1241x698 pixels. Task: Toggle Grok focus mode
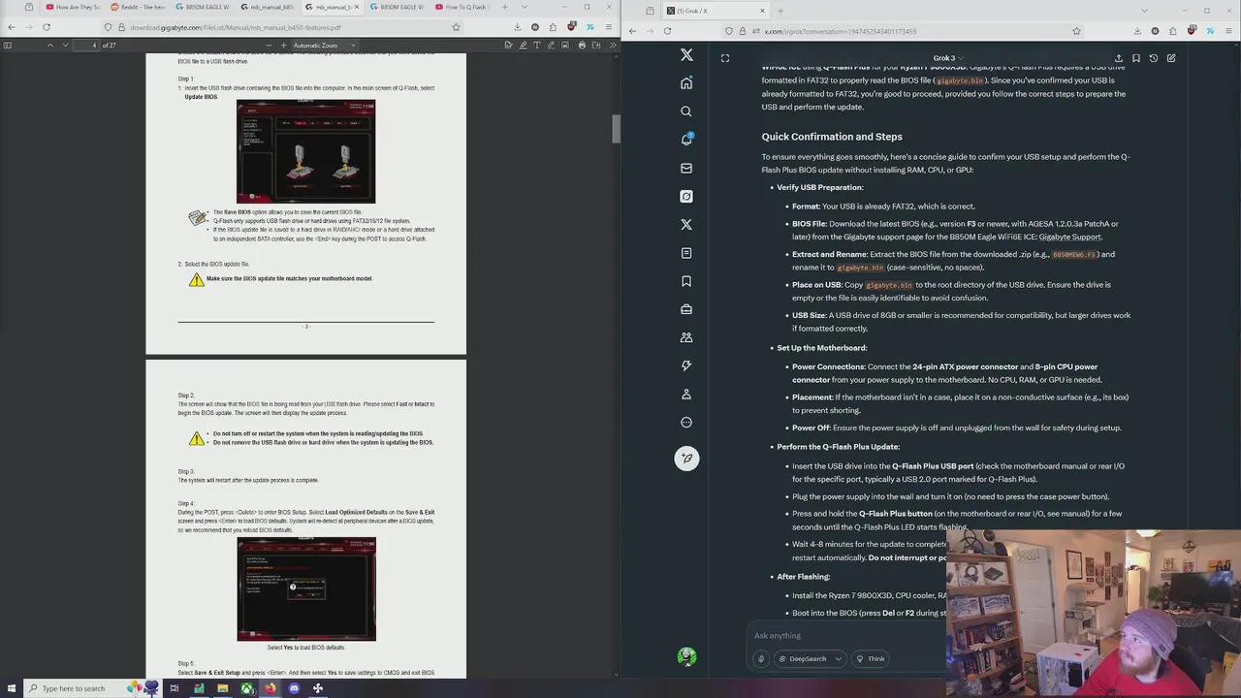pos(724,58)
